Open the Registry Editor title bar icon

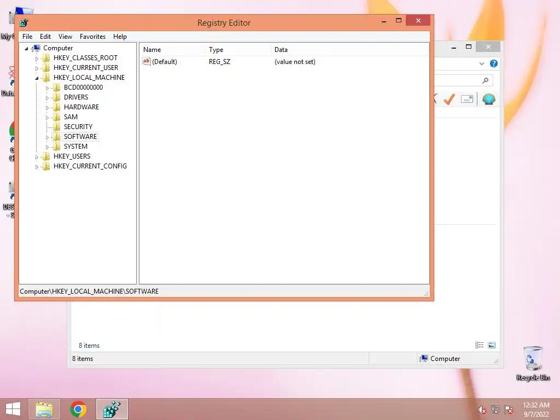(x=24, y=23)
